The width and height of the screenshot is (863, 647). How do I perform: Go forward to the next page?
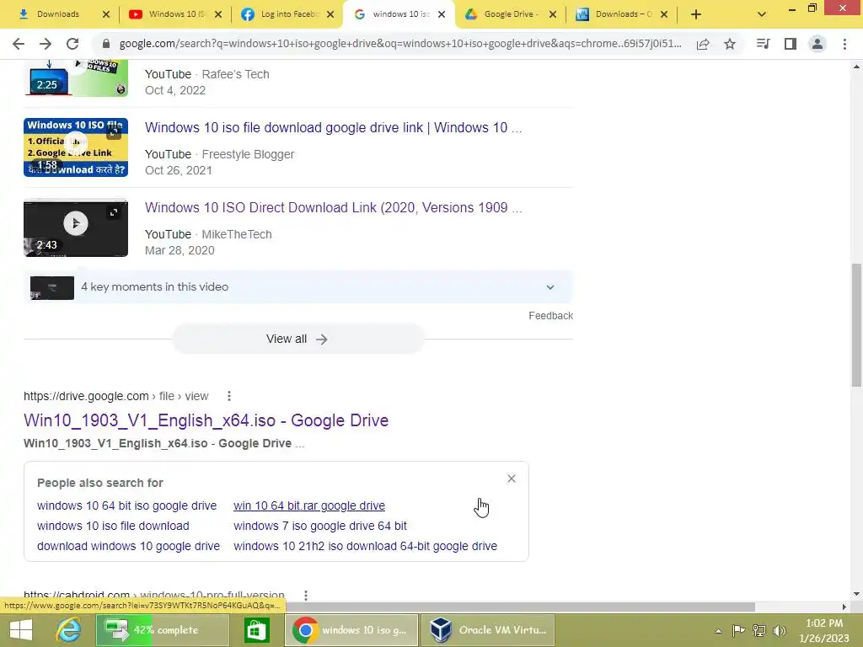point(46,44)
